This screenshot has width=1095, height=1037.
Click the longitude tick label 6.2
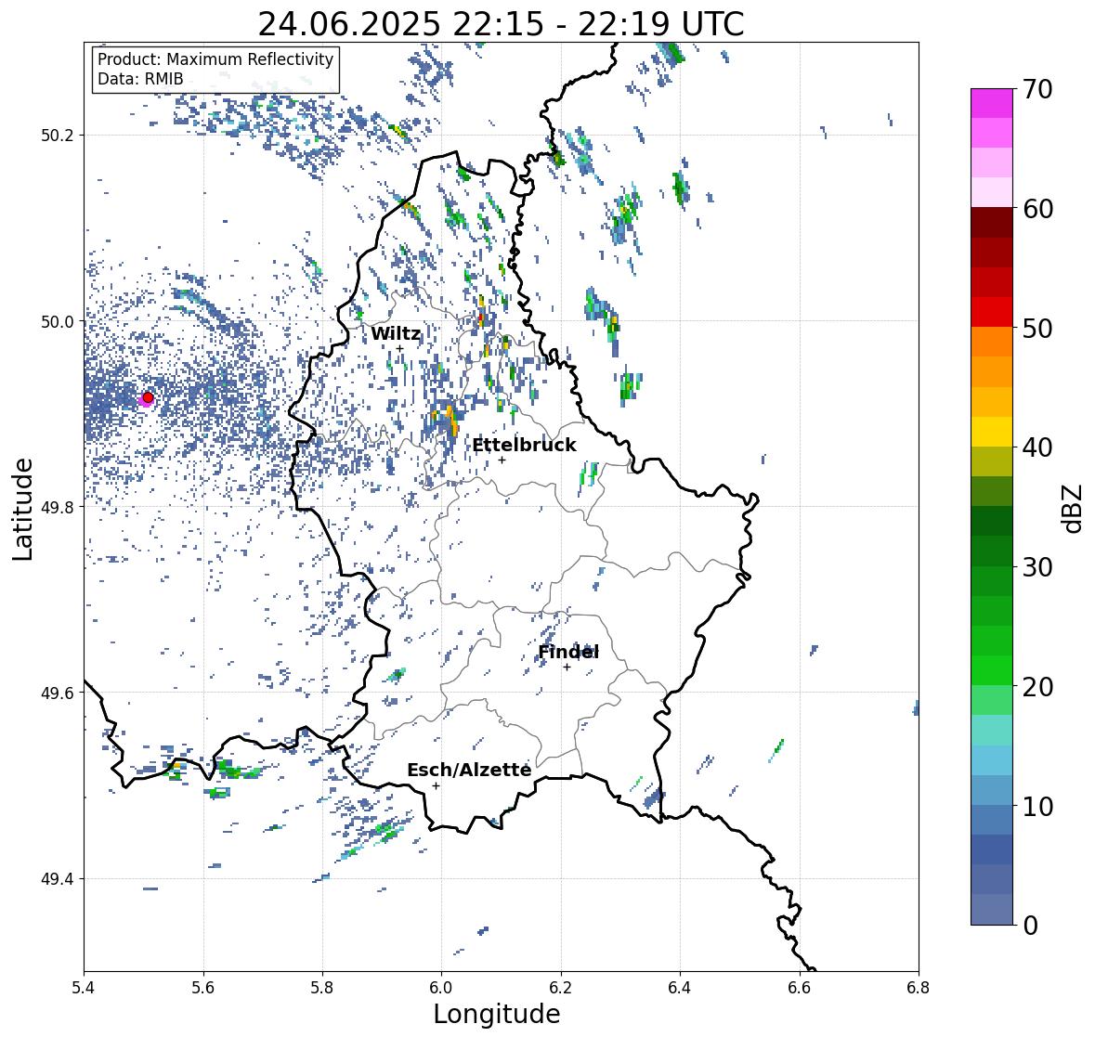coord(561,987)
